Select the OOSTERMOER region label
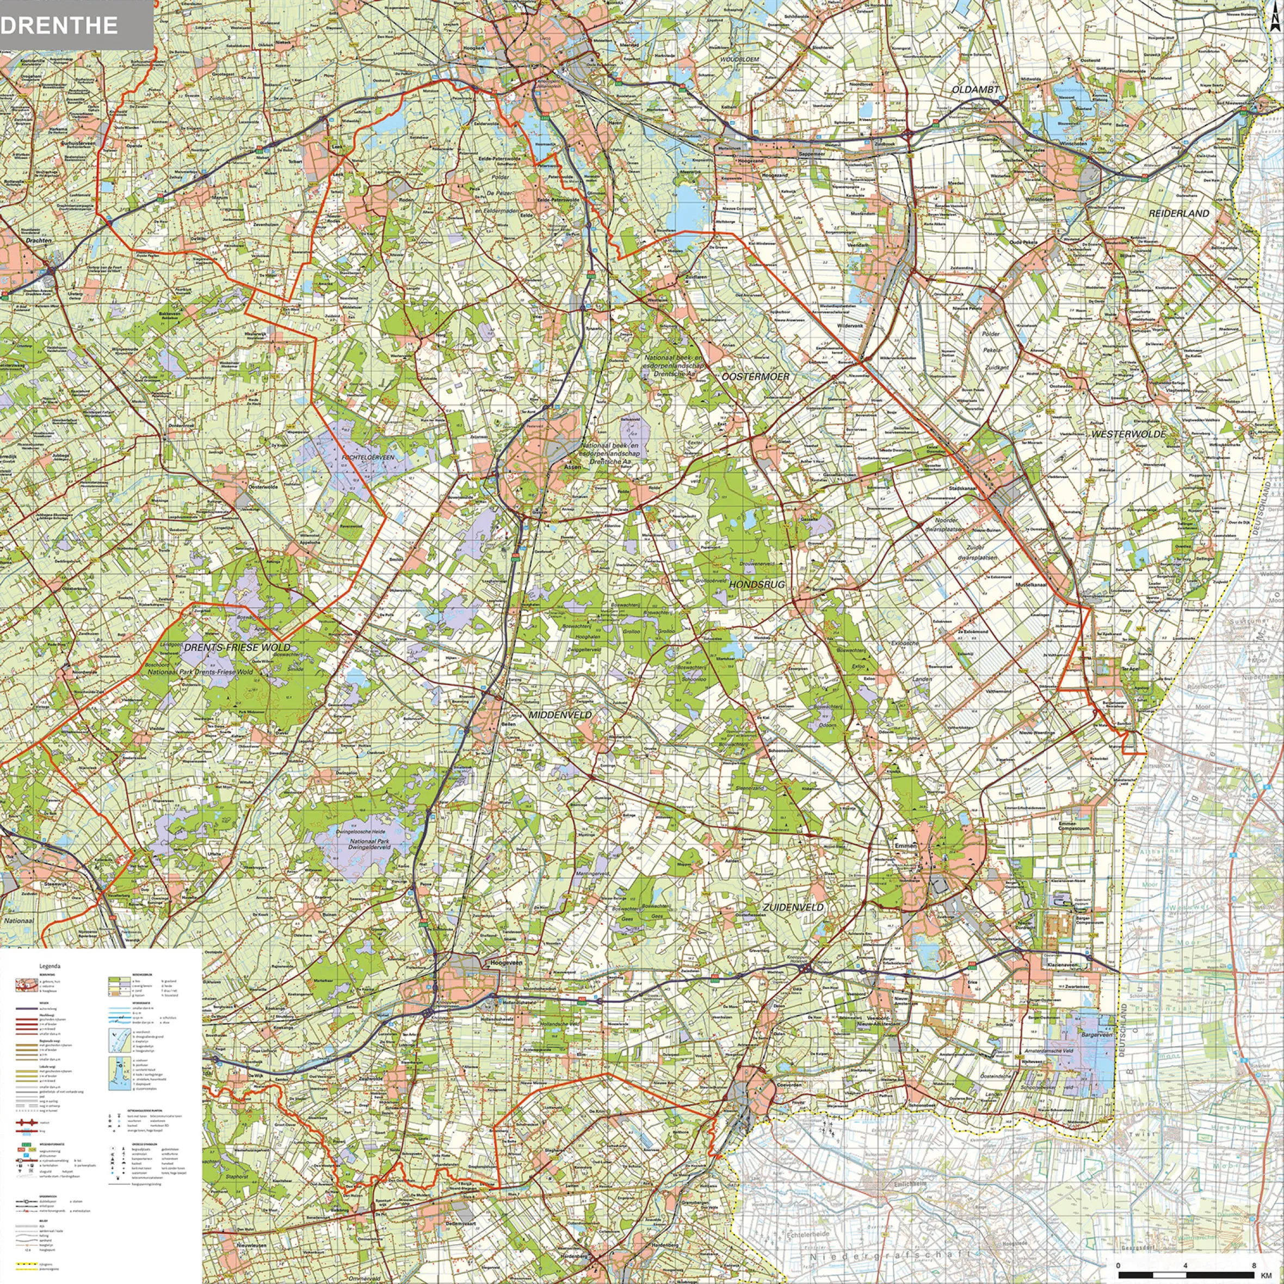Viewport: 1284px width, 1284px height. 756,376
